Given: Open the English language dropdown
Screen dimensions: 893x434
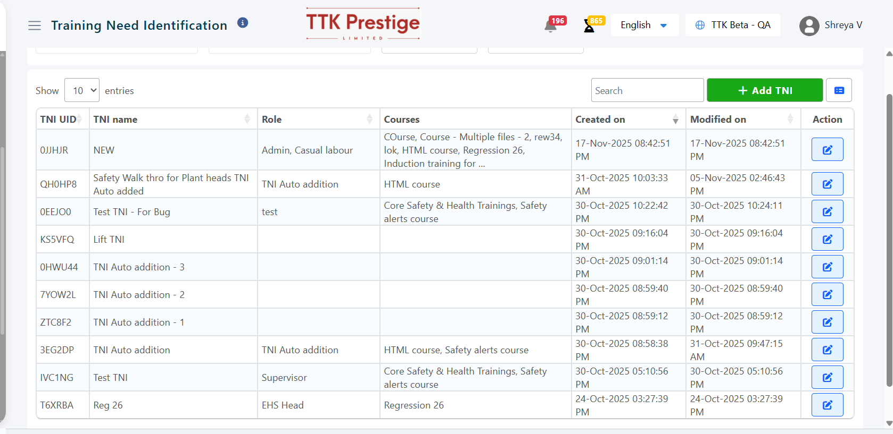Looking at the screenshot, I should click(644, 25).
